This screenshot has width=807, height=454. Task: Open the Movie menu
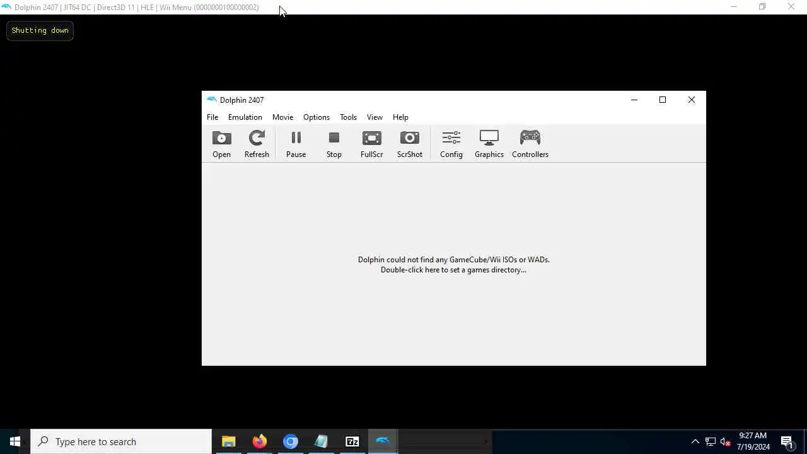282,117
